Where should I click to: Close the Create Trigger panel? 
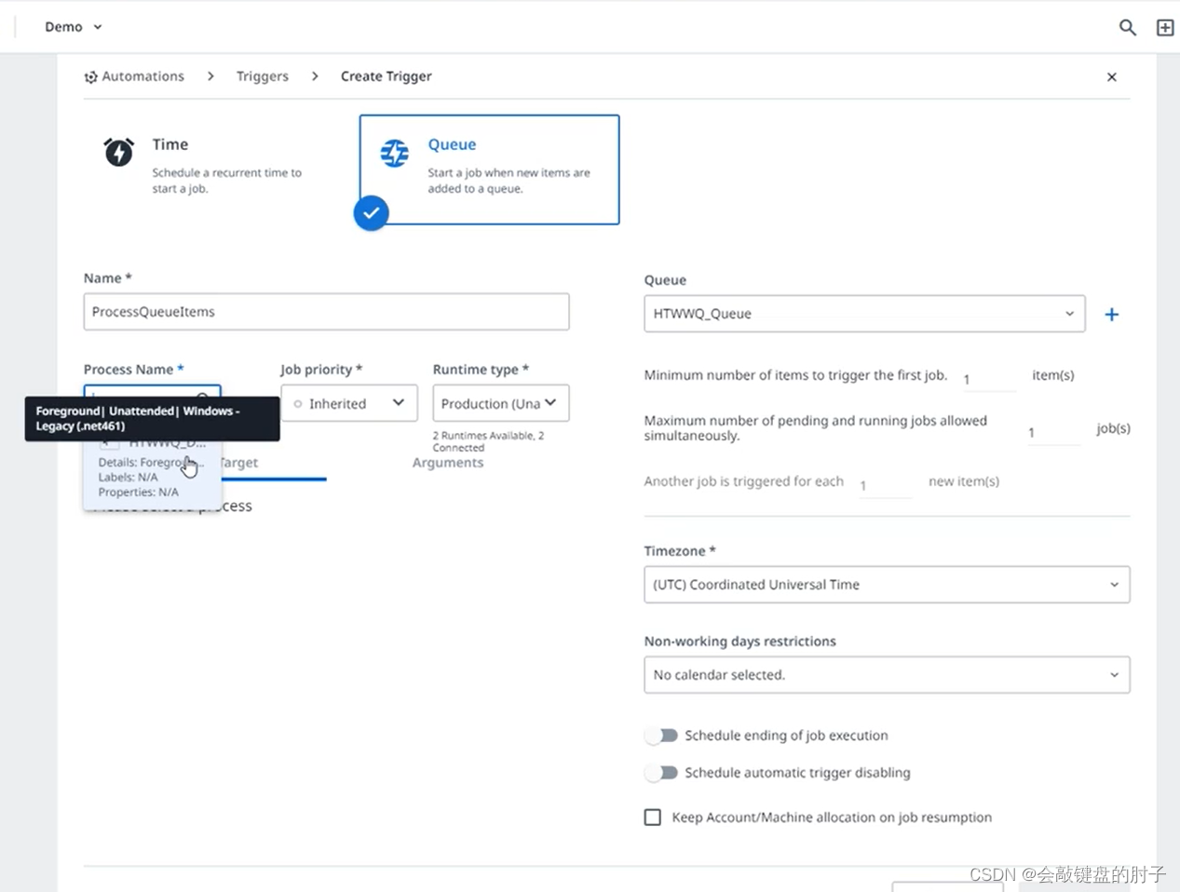[1111, 77]
